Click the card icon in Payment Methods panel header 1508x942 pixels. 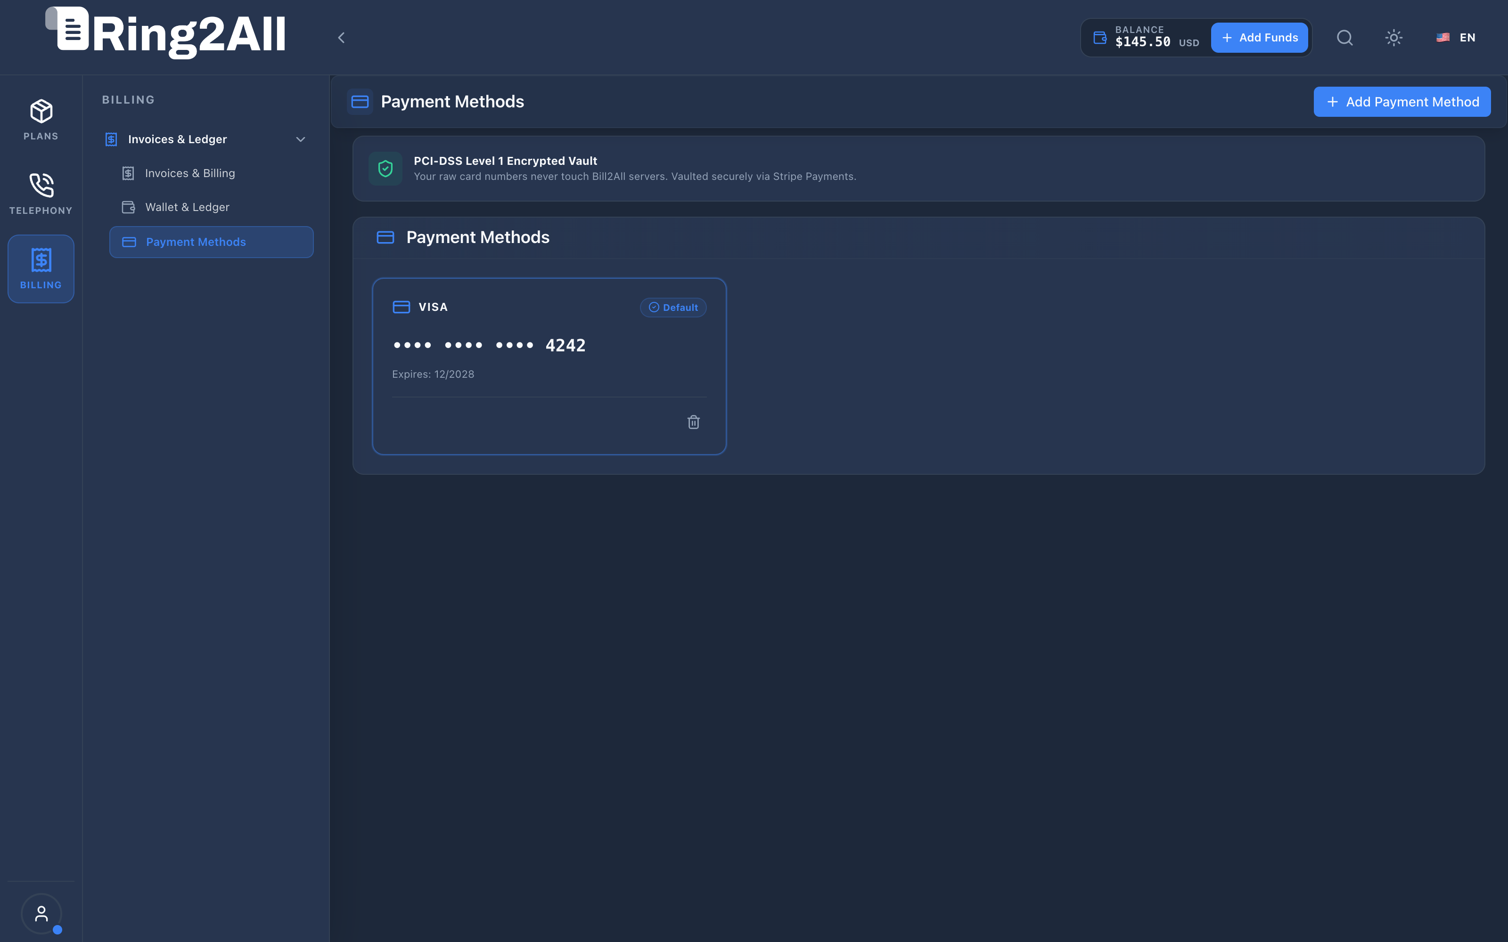tap(385, 237)
